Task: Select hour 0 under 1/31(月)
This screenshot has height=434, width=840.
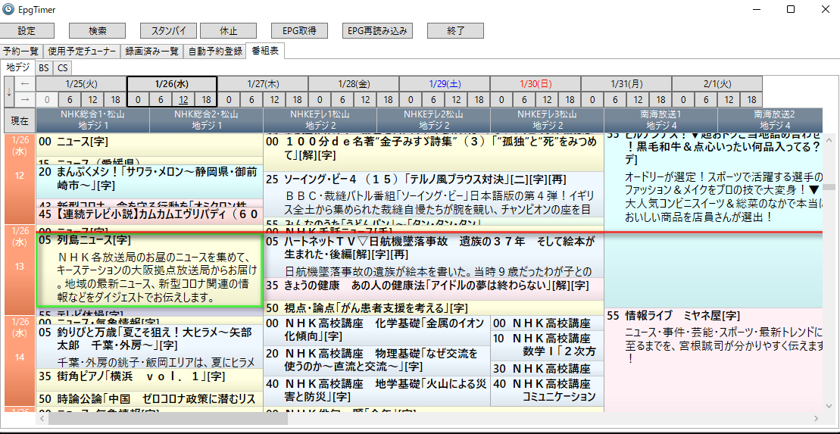Action: (592, 100)
